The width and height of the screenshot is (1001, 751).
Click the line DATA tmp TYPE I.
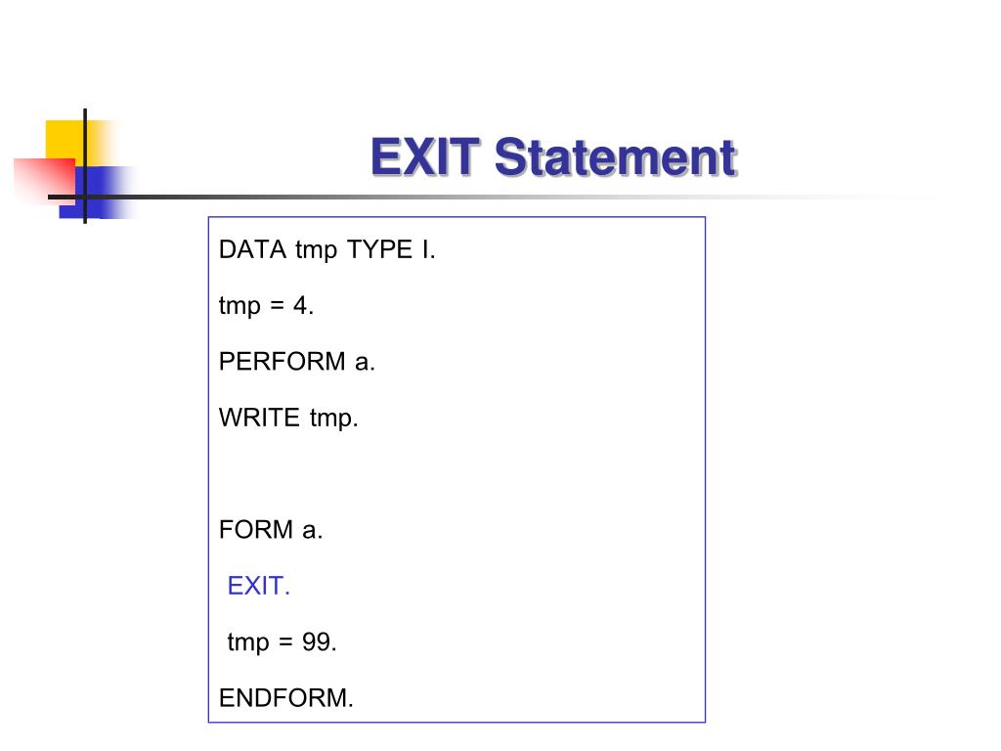[326, 249]
